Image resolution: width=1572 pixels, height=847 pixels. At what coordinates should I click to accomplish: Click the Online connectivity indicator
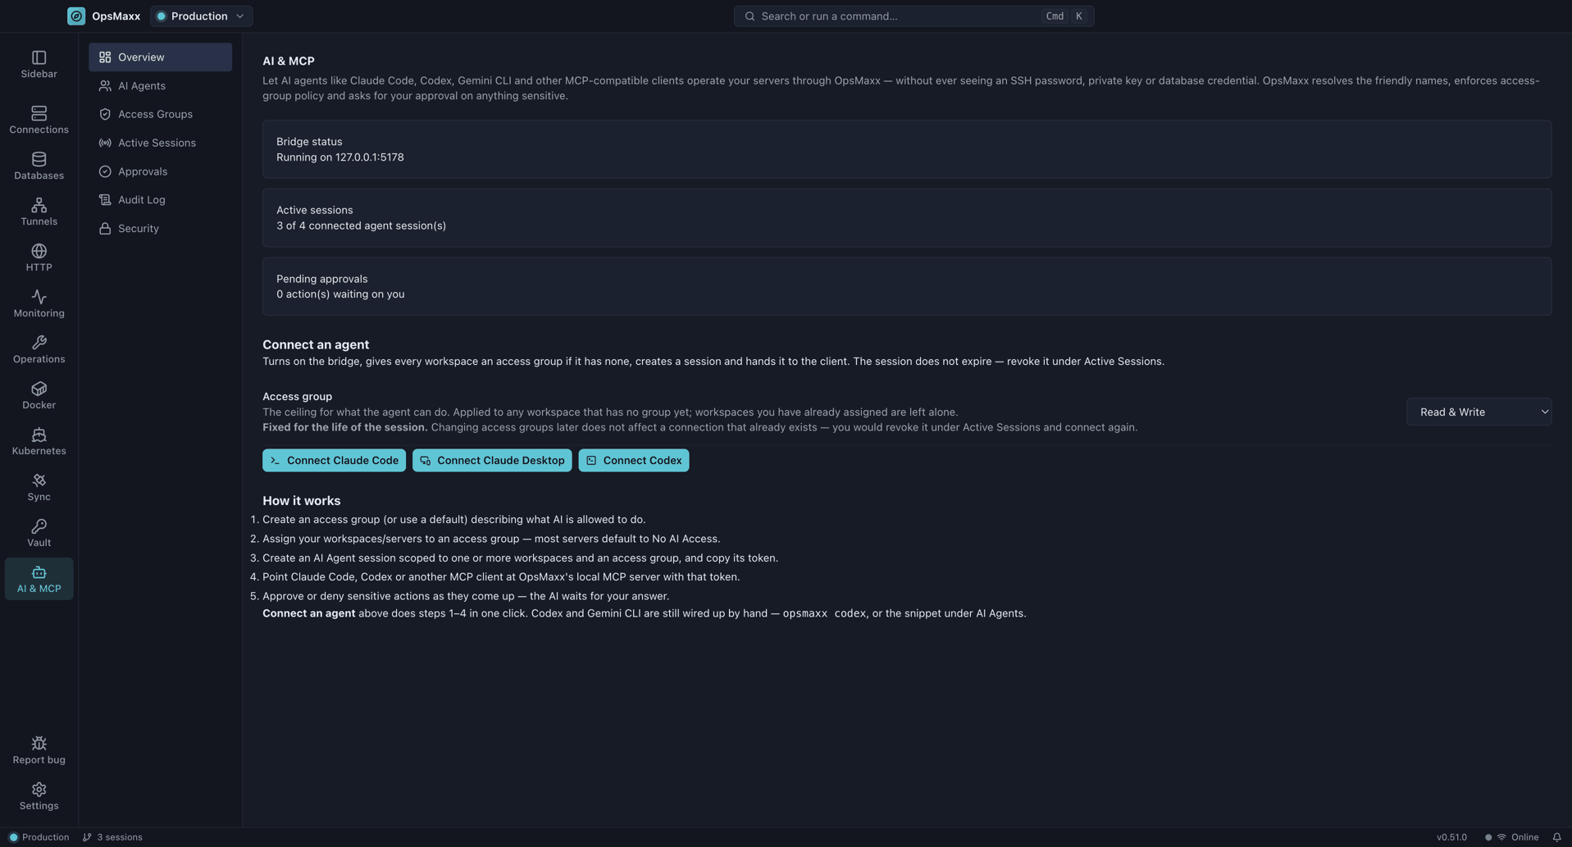pyautogui.click(x=1511, y=837)
